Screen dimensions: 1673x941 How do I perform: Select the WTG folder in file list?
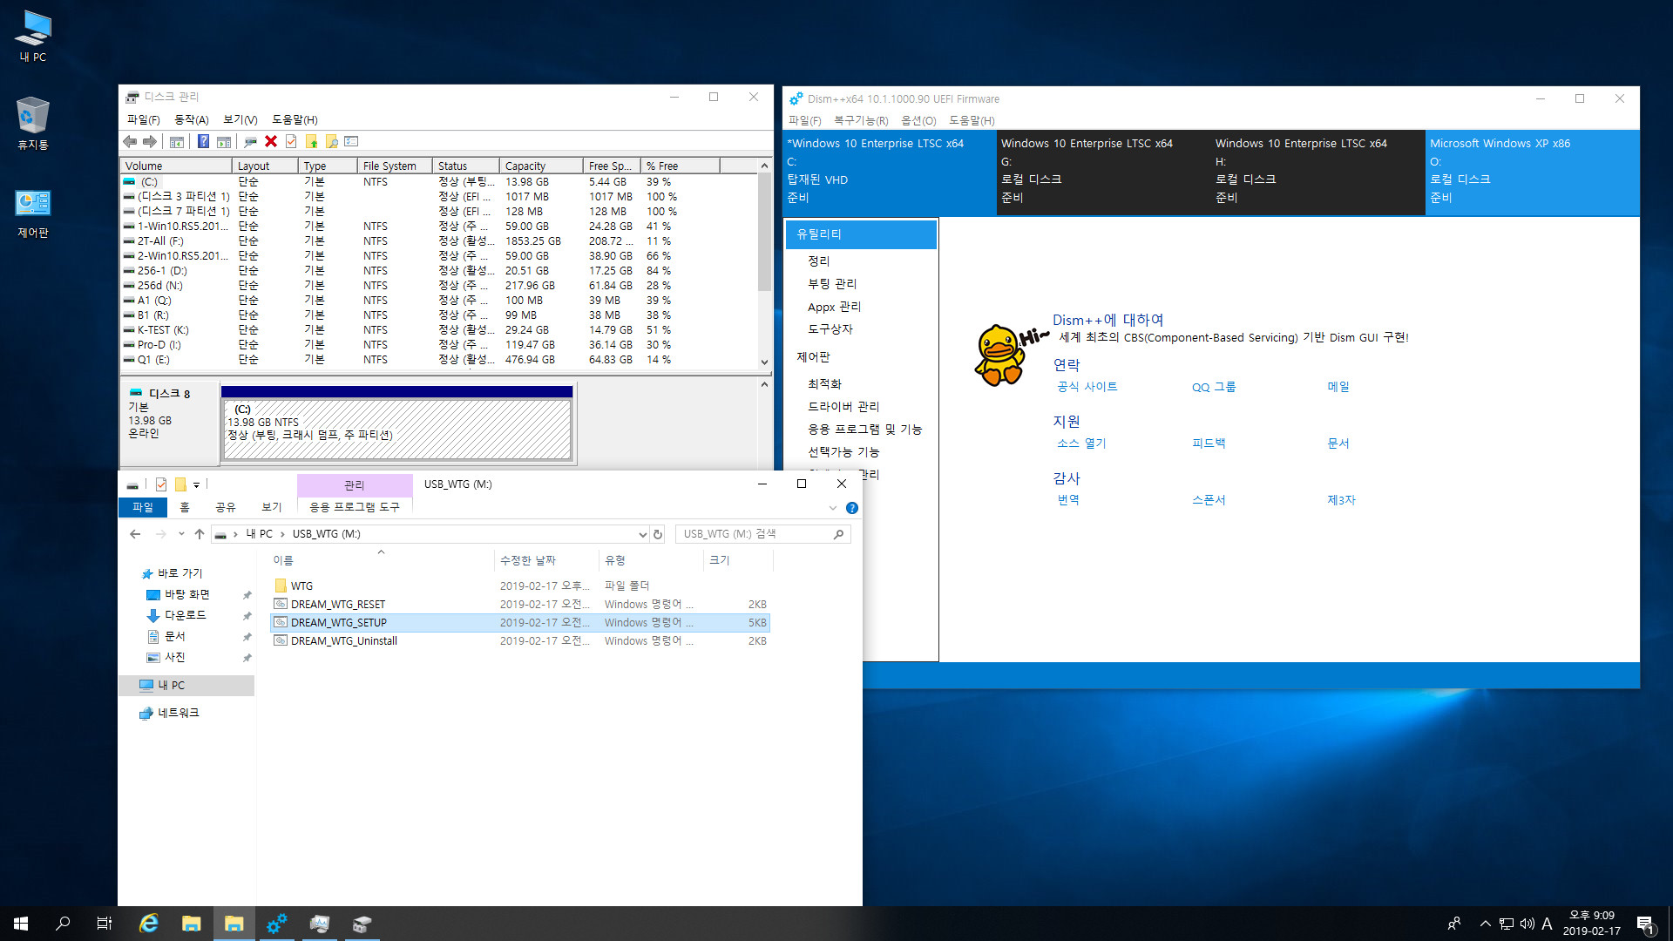tap(301, 586)
